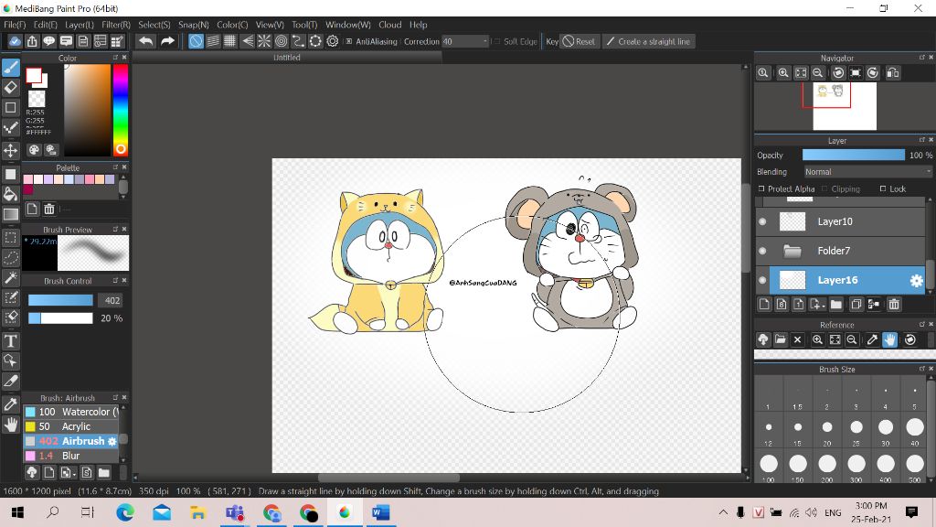Open add-layer dropdown with plus arrow
The height and width of the screenshot is (527, 936).
817,305
